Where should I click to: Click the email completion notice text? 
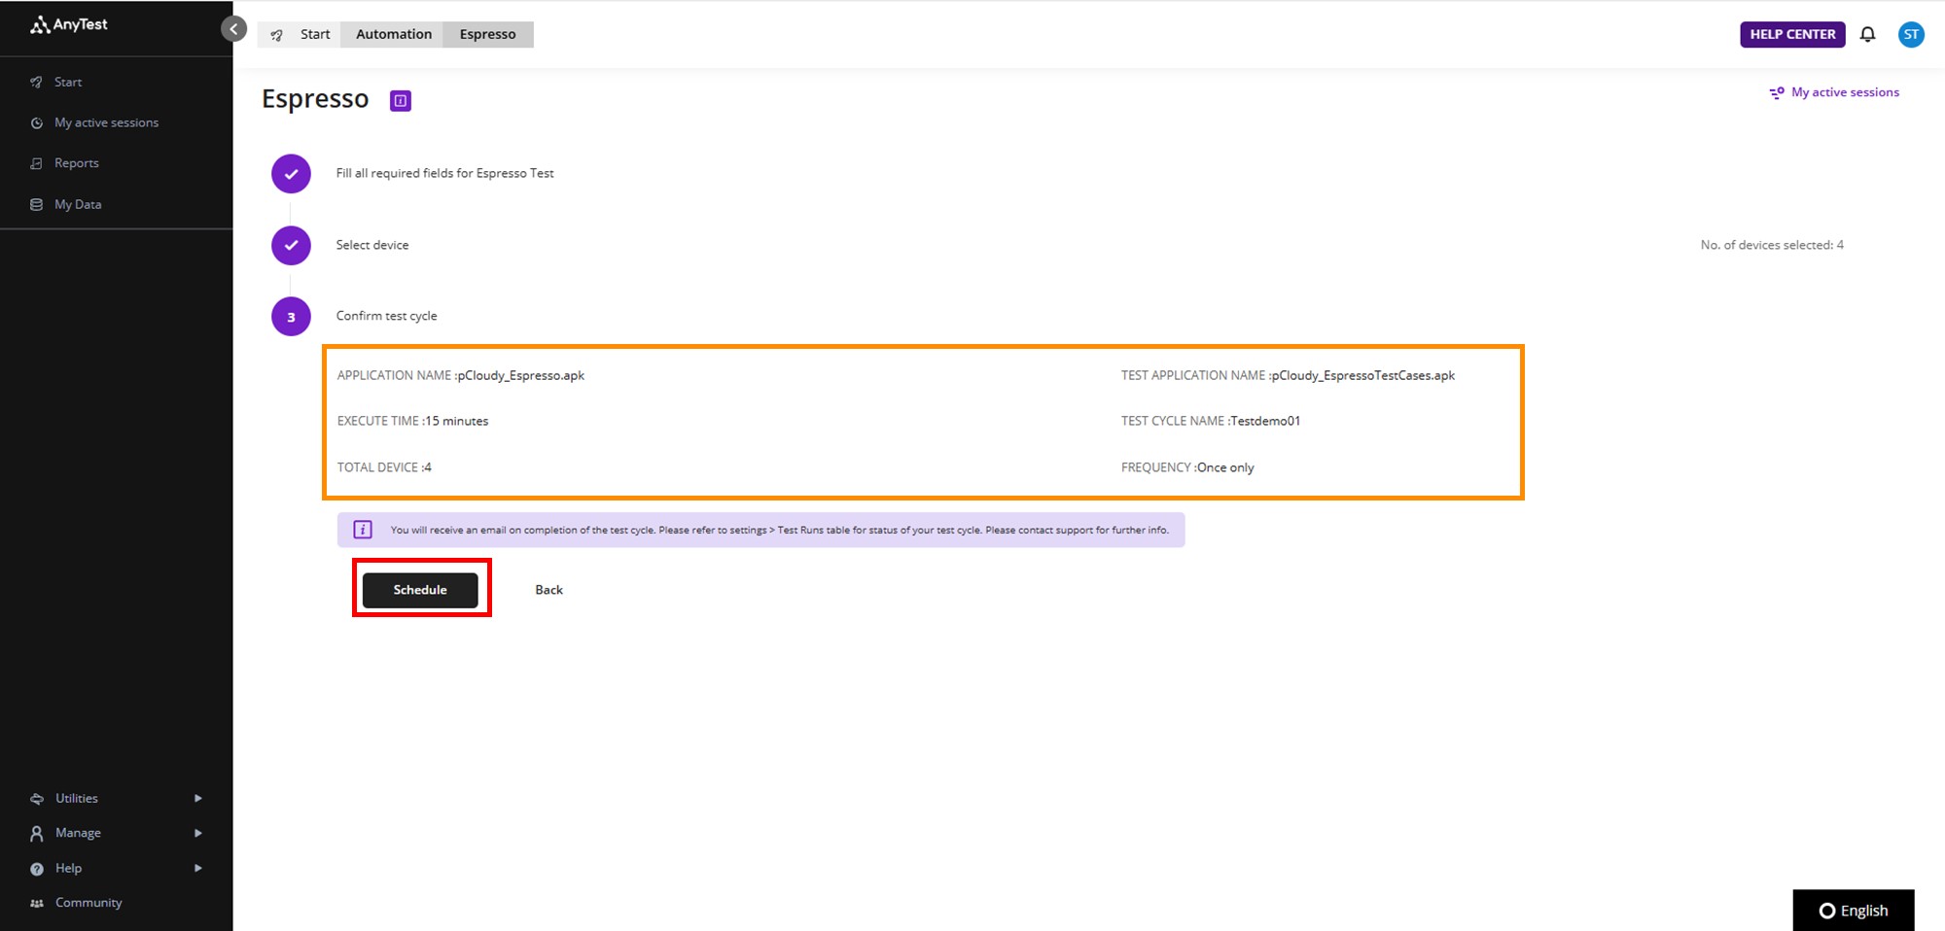(779, 530)
